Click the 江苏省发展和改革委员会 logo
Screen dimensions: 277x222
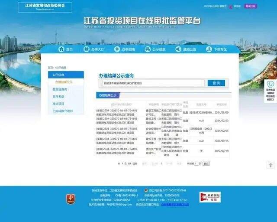pyautogui.click(x=45, y=7)
